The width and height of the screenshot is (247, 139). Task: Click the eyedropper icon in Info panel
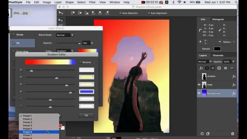(x=220, y=30)
